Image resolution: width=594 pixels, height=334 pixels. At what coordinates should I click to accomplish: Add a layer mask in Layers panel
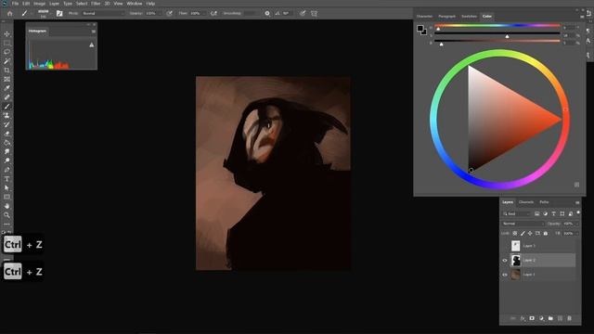532,318
